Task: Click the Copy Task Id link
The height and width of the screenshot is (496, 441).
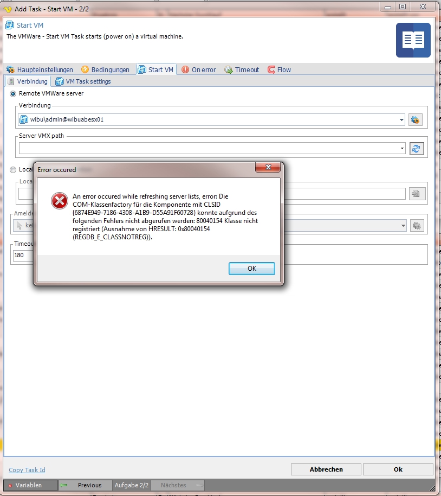Action: point(27,470)
